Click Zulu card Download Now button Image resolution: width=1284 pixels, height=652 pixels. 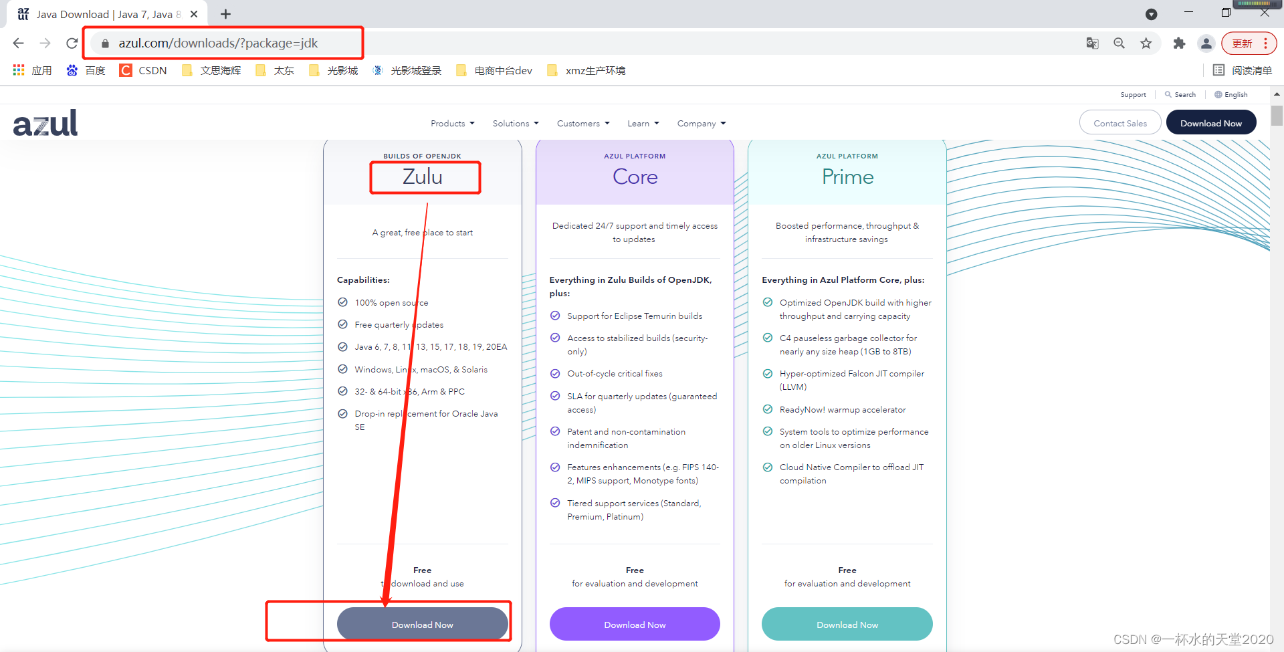tap(423, 624)
